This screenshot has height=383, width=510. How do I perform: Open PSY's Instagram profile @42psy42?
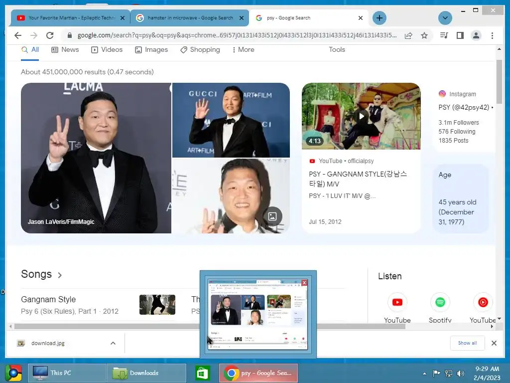pyautogui.click(x=466, y=107)
